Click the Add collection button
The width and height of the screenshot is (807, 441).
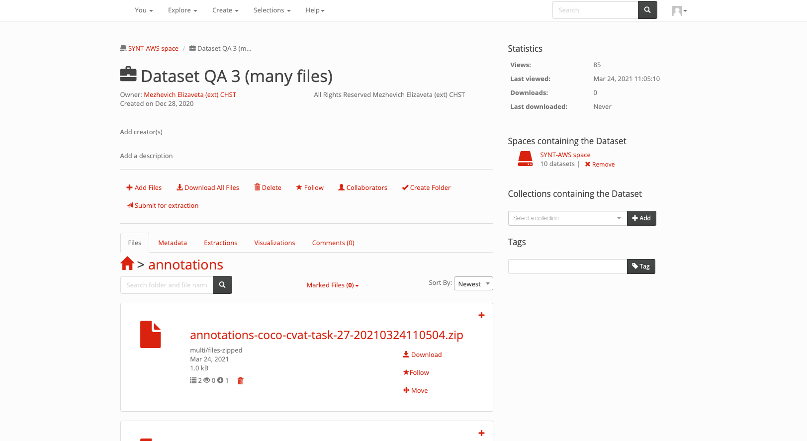(641, 218)
